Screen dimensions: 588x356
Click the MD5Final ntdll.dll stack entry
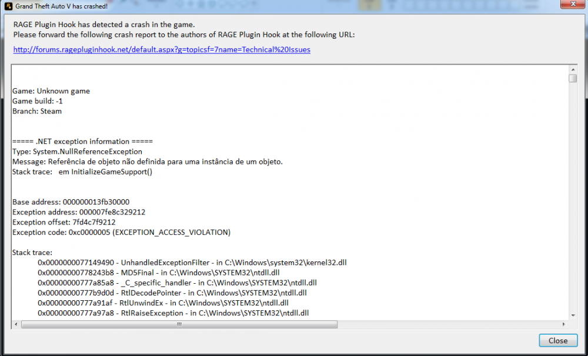[159, 273]
